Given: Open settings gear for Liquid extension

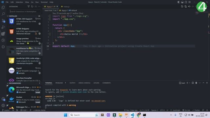Looking at the screenshot, I should [40, 73].
